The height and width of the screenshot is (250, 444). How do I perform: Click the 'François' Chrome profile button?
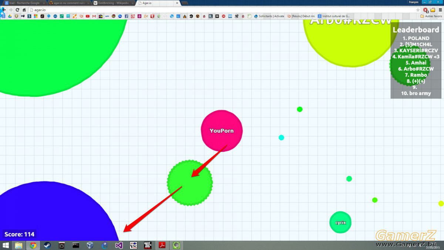tap(414, 2)
